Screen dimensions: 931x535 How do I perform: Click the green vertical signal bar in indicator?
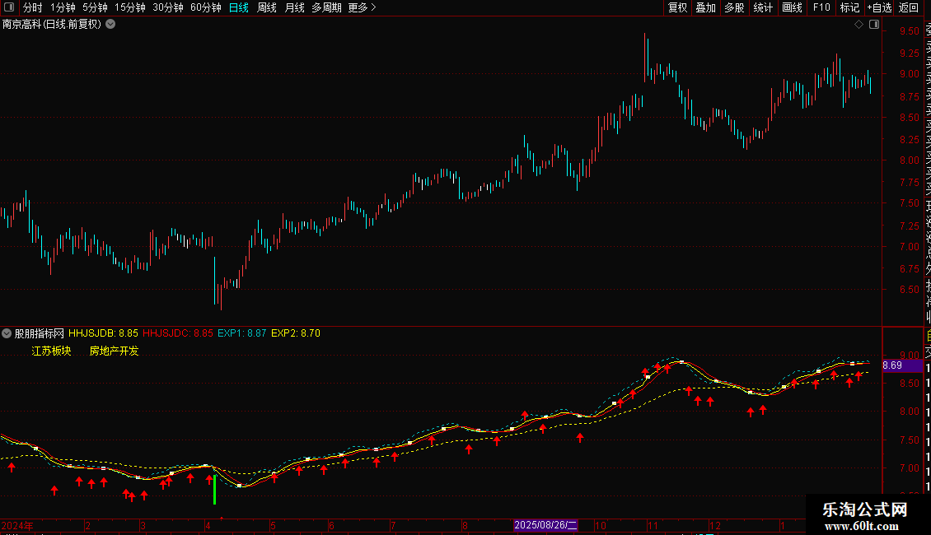point(214,490)
